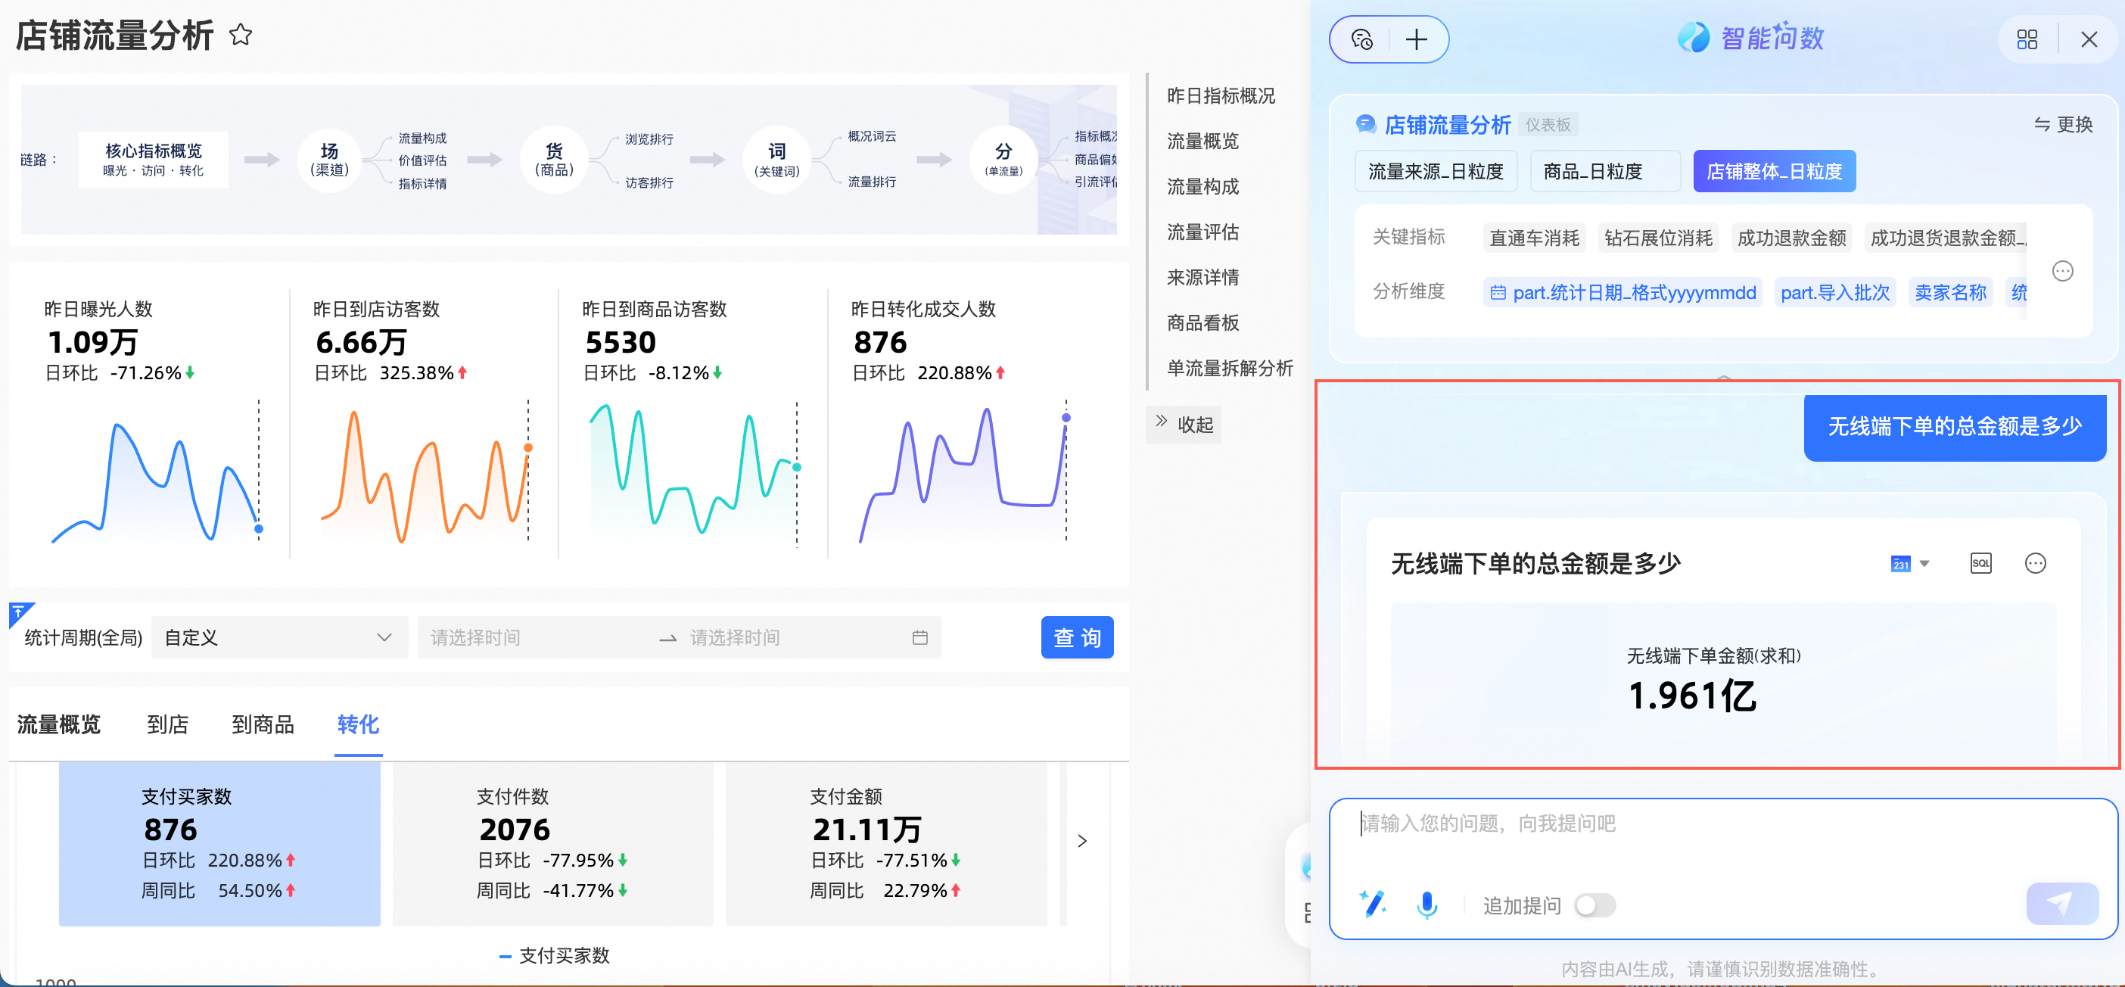This screenshot has height=987, width=2125.
Task: Click 仪表板 tag beside dashboard name
Action: pos(1548,125)
